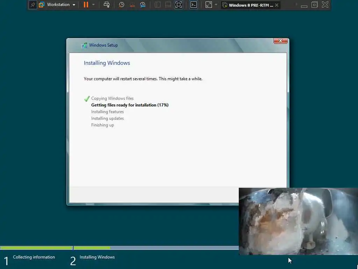358x269 pixels.
Task: Take a snapshot of the VM
Action: coord(121,5)
